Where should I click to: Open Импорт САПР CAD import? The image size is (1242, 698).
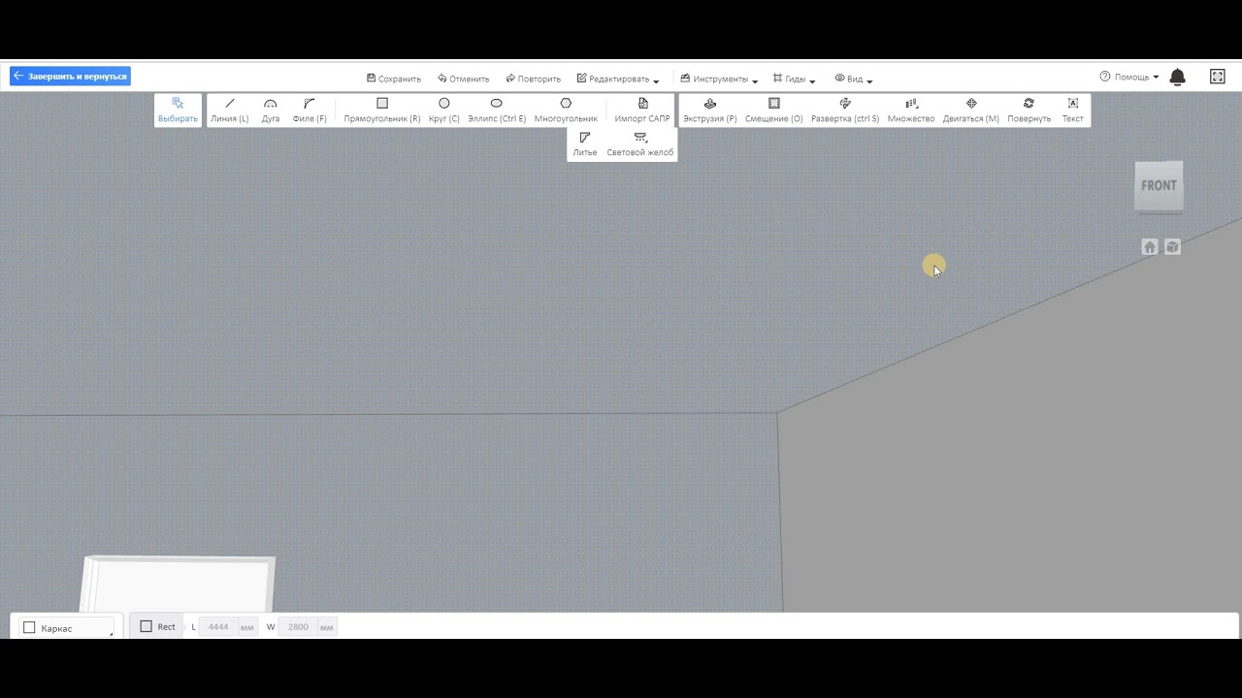(642, 110)
